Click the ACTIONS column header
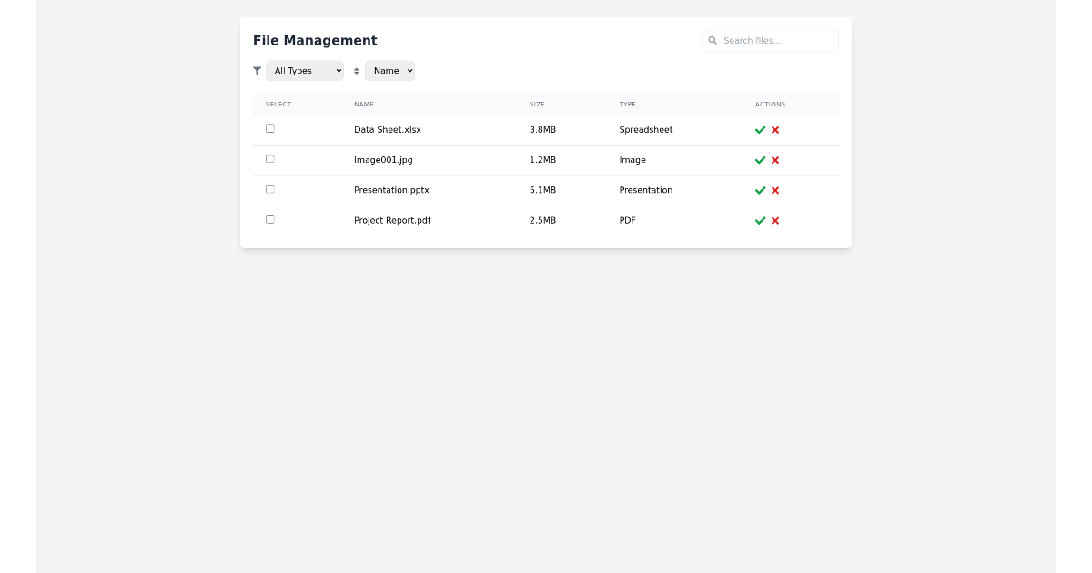Viewport: 1092px width, 573px height. pos(770,104)
